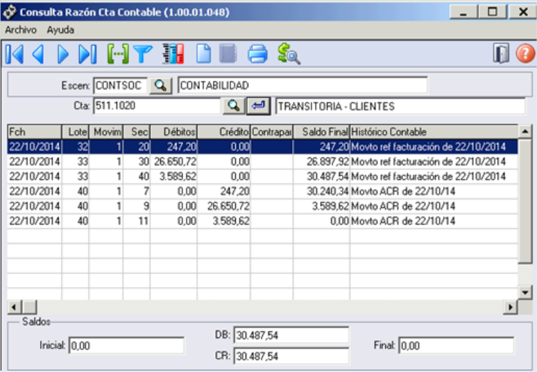Click the Saldo Final column header
The width and height of the screenshot is (537, 372).
(x=321, y=132)
